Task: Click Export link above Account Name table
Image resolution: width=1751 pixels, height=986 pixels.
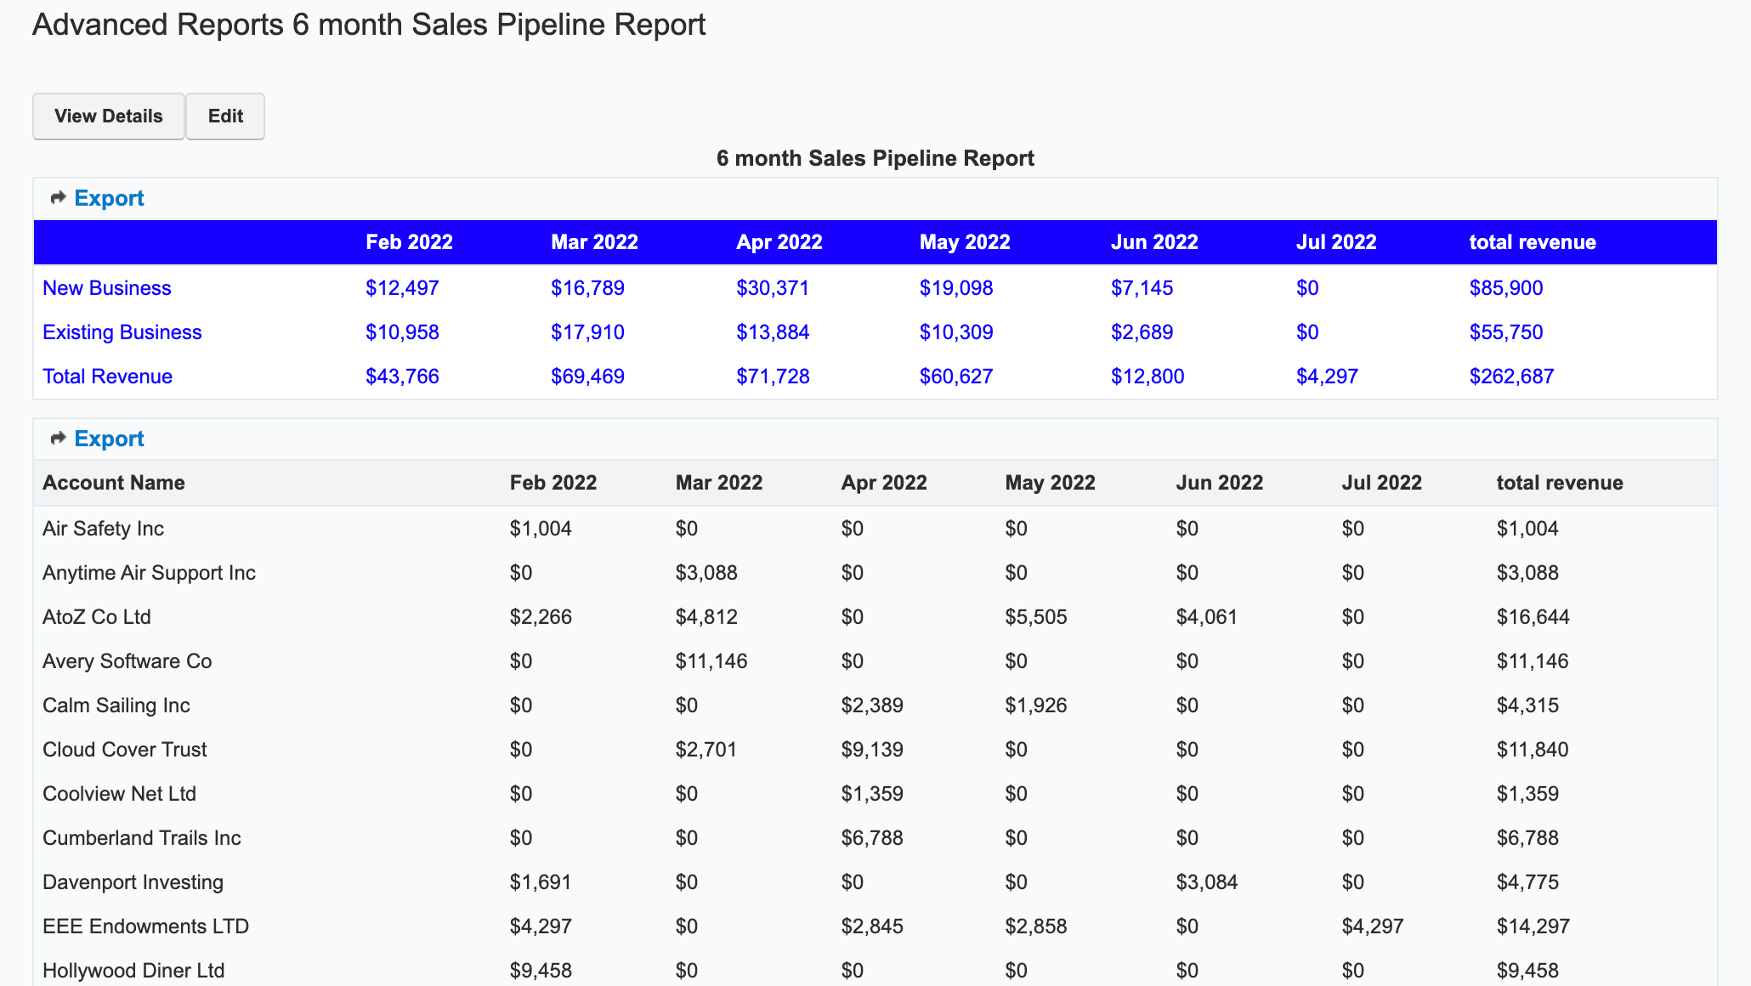Action: coord(109,439)
